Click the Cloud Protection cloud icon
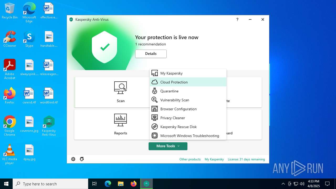 [155, 82]
